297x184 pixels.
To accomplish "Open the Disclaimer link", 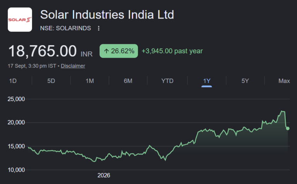I will [73, 66].
